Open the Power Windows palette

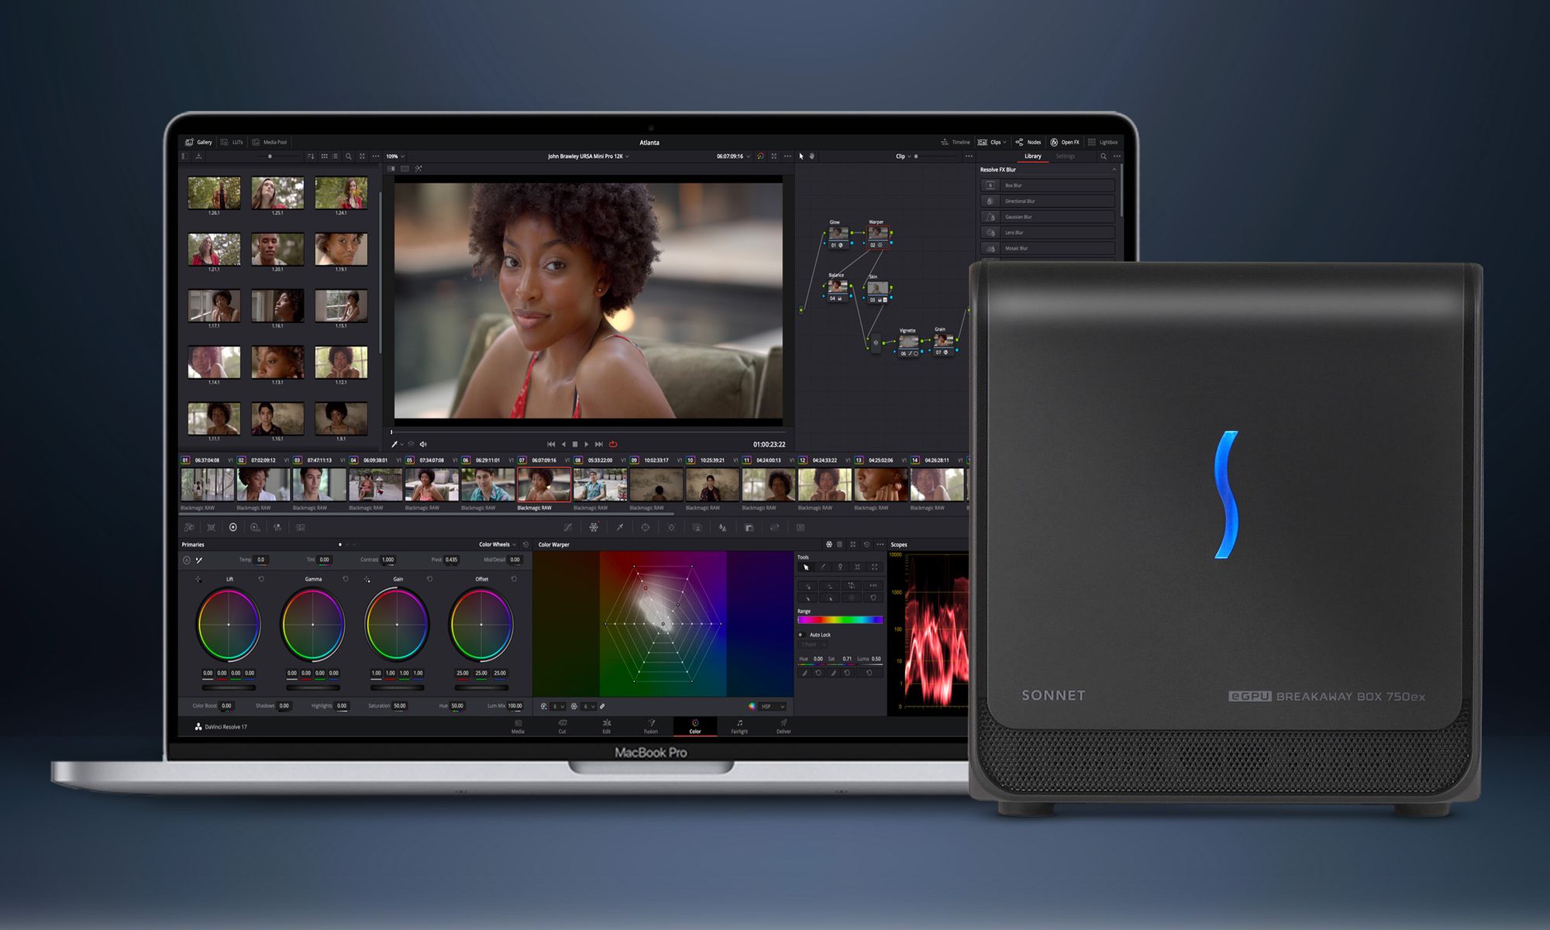645,527
